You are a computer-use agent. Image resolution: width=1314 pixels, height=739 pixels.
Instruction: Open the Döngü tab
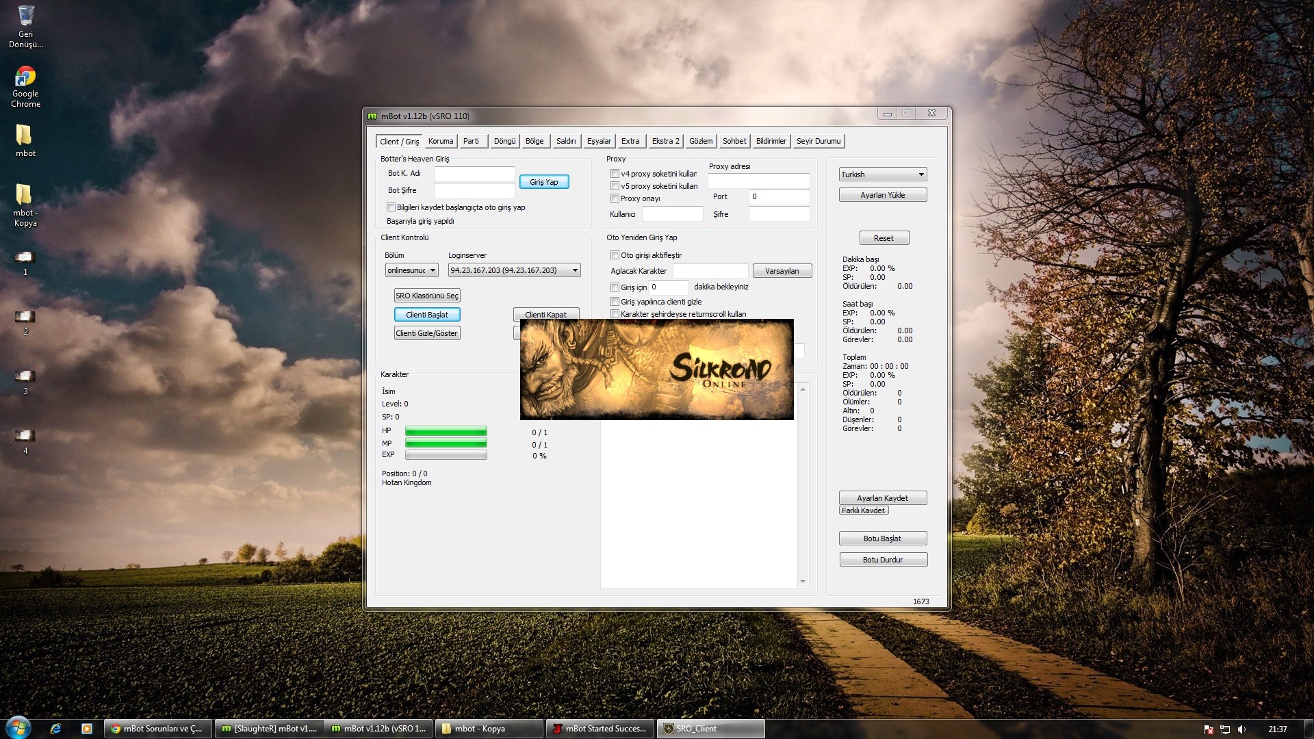click(504, 142)
